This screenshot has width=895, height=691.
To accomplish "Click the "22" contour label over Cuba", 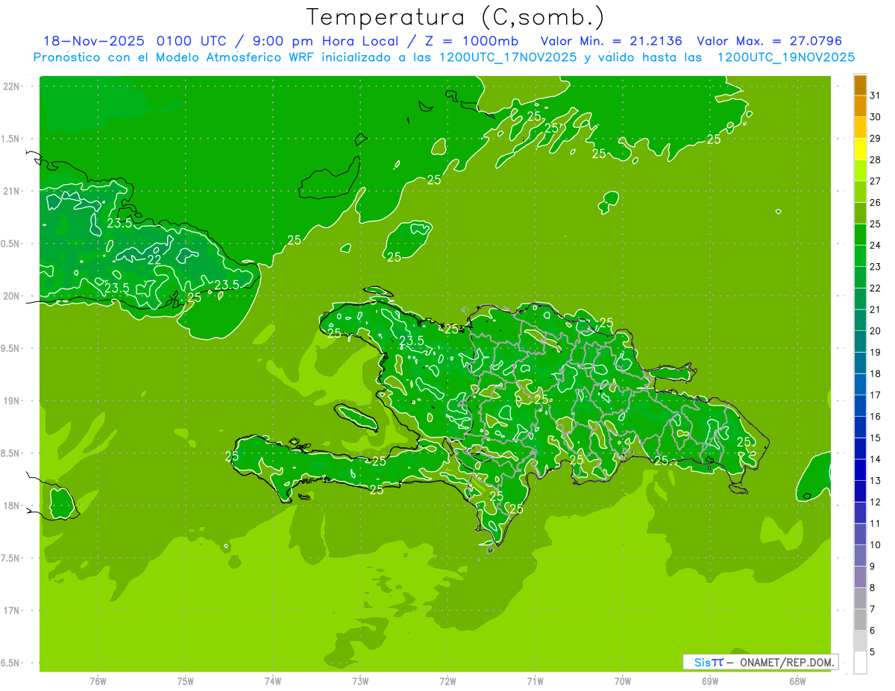I will 154,259.
